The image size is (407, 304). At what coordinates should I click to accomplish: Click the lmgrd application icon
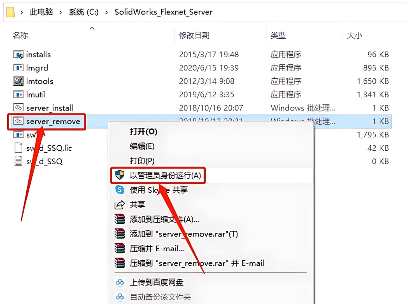coord(18,68)
